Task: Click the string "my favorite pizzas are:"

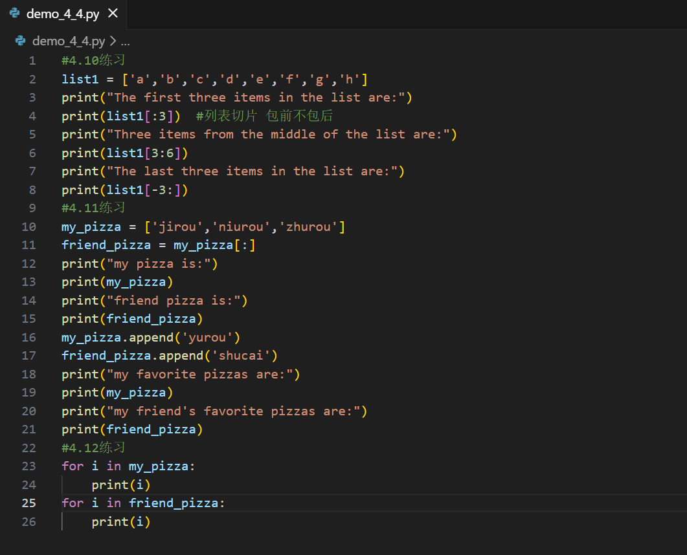Action: [x=200, y=375]
